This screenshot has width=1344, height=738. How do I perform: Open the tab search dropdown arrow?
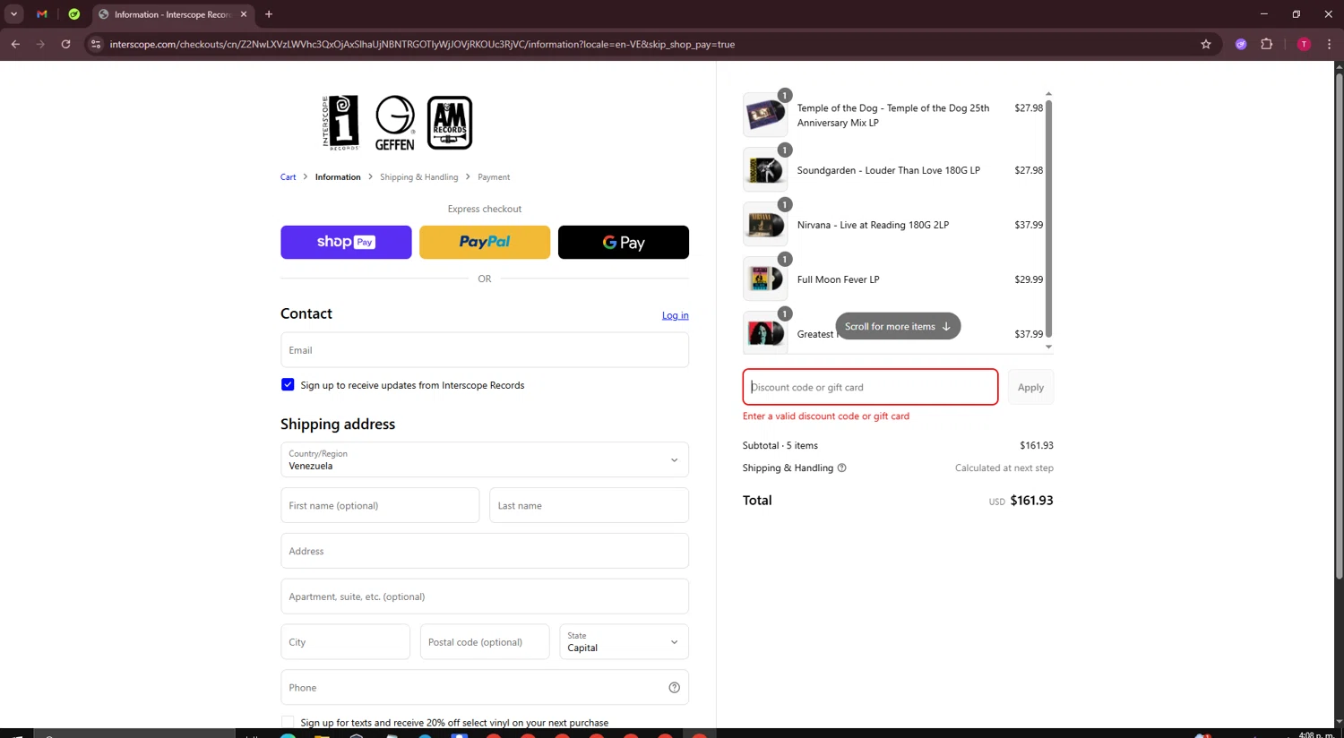(13, 14)
